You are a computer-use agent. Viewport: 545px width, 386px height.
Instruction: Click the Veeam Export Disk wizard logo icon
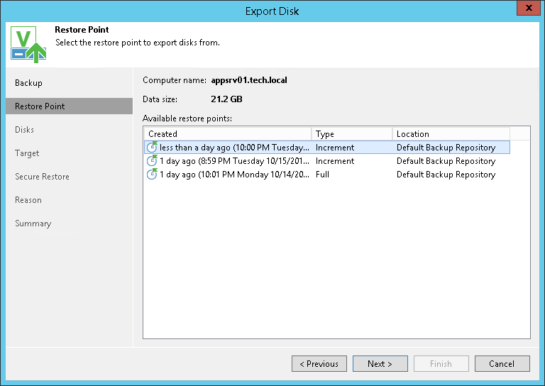point(28,45)
